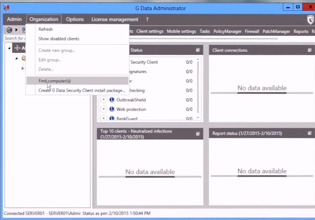Click Connected SERVER01 status bar text
This screenshot has height=220, width=315.
[42, 213]
